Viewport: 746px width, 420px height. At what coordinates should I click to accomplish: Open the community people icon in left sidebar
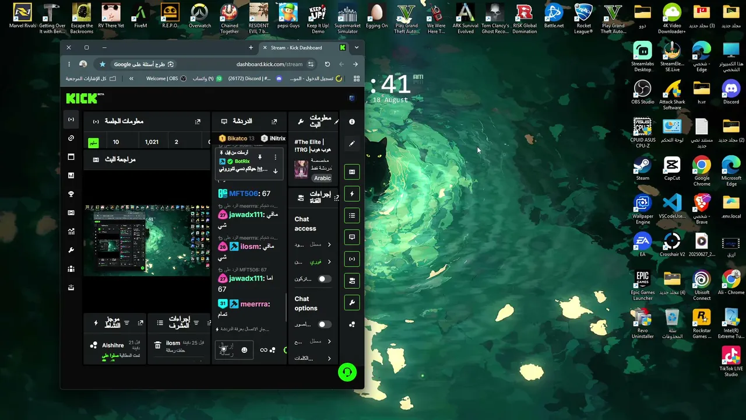click(x=71, y=269)
